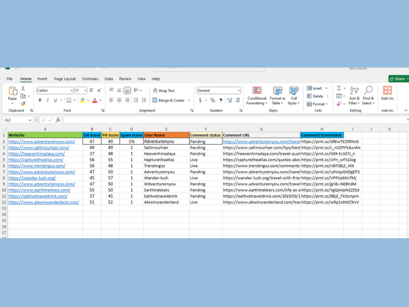Toggle Wrap Text on

[x=164, y=90]
